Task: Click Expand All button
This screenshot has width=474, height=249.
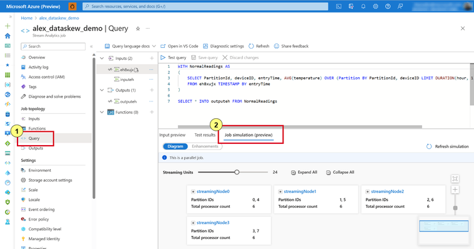Action: tap(304, 172)
